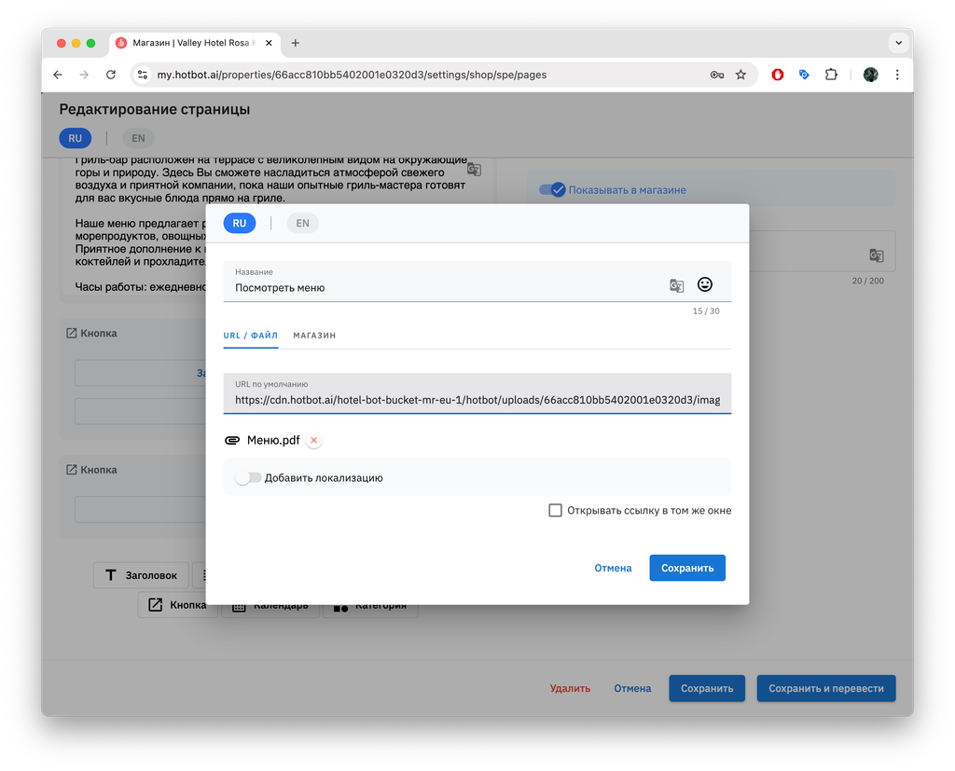Image resolution: width=955 pixels, height=771 pixels.
Task: Reload the page
Action: point(111,75)
